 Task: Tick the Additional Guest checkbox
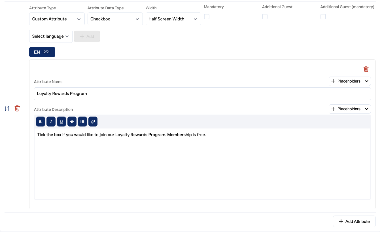(265, 17)
